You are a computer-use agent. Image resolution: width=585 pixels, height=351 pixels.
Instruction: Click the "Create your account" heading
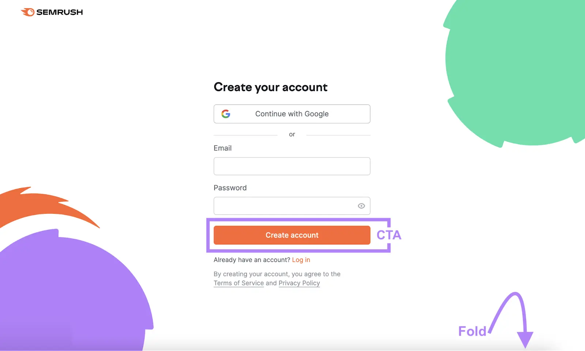(271, 87)
